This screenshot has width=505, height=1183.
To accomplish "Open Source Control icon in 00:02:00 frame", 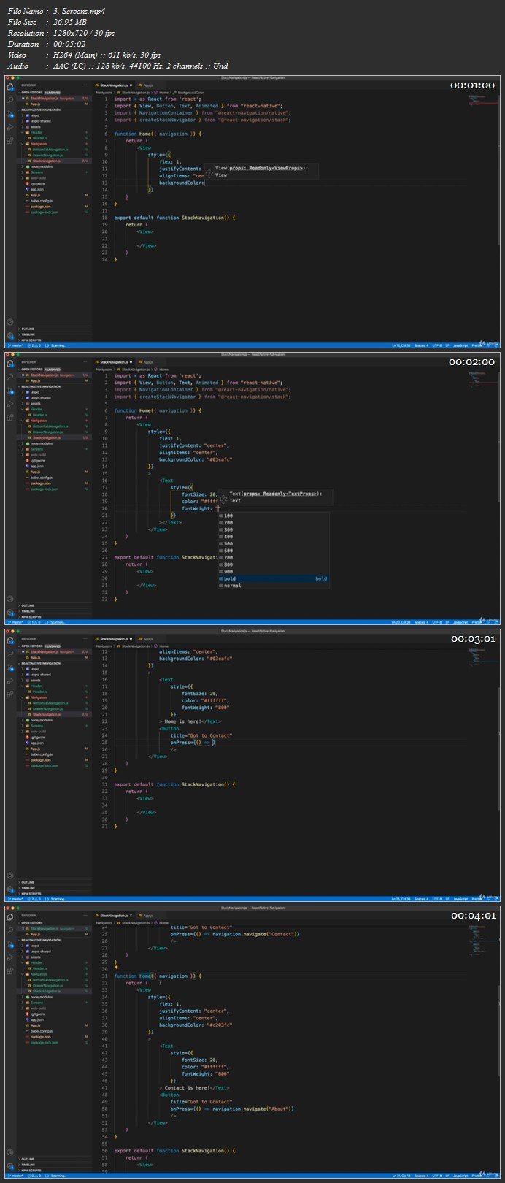I will [10, 391].
